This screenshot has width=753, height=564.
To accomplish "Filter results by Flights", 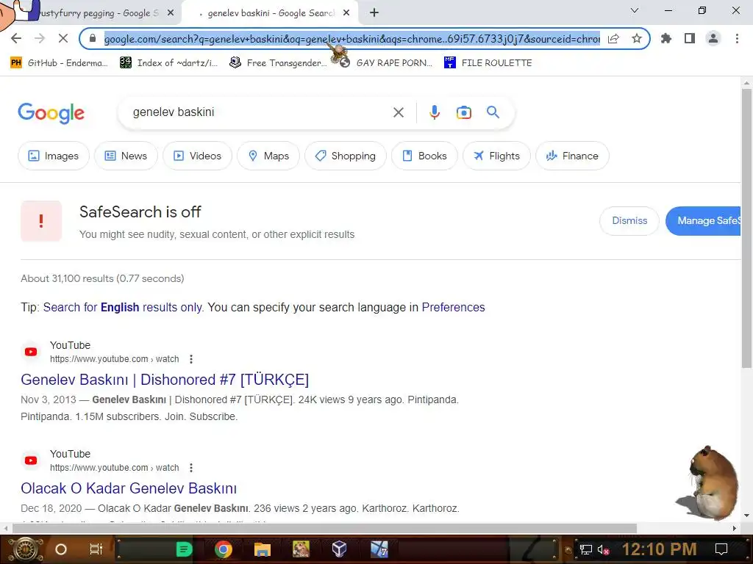I will click(x=496, y=156).
